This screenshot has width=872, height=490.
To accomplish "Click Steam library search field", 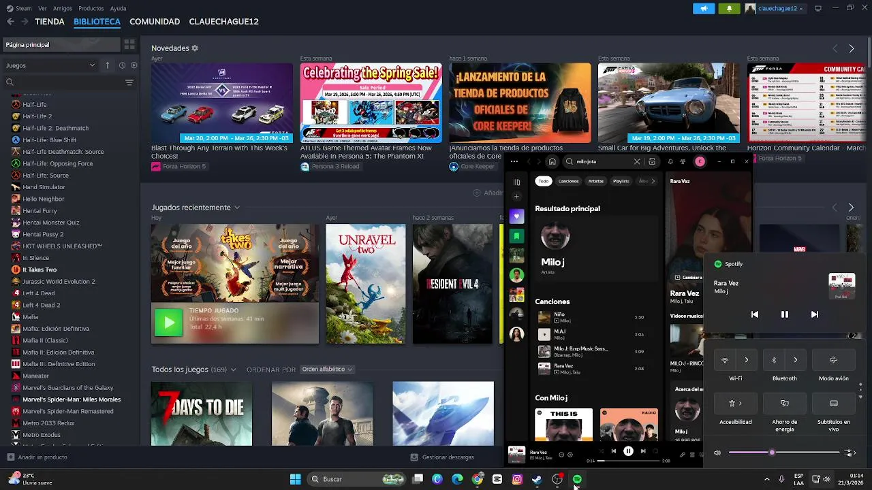I will (63, 82).
